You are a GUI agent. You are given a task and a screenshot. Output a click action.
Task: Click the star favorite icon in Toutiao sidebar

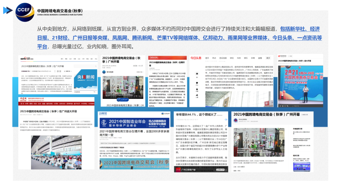pos(197,89)
